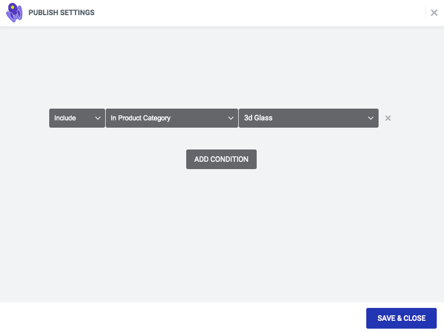Click the chevron arrow on Include dropdown
This screenshot has height=332, width=444.
coord(98,118)
